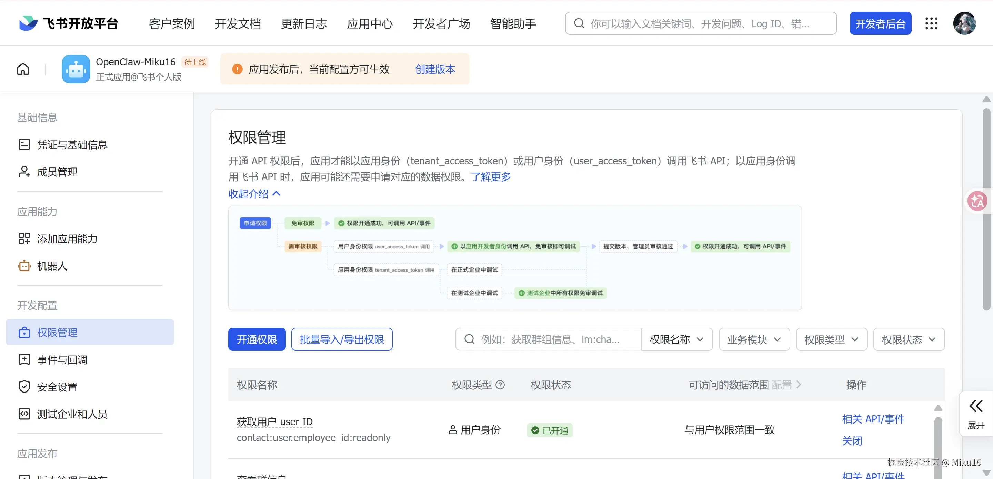
Task: Click the 开通权限 button
Action: (257, 339)
